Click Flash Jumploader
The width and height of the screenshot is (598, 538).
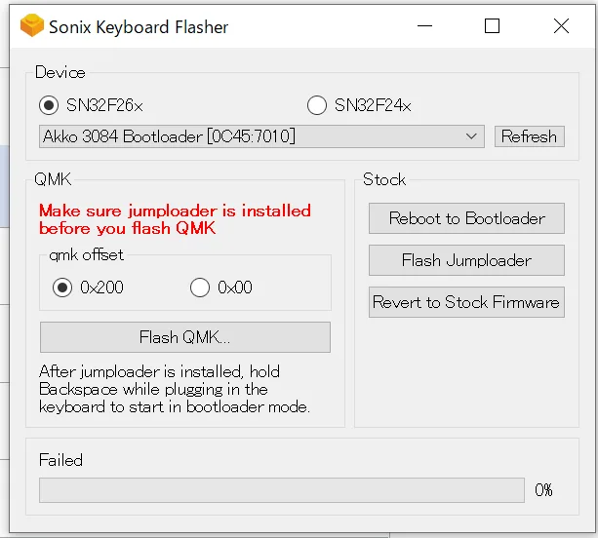[x=466, y=260]
